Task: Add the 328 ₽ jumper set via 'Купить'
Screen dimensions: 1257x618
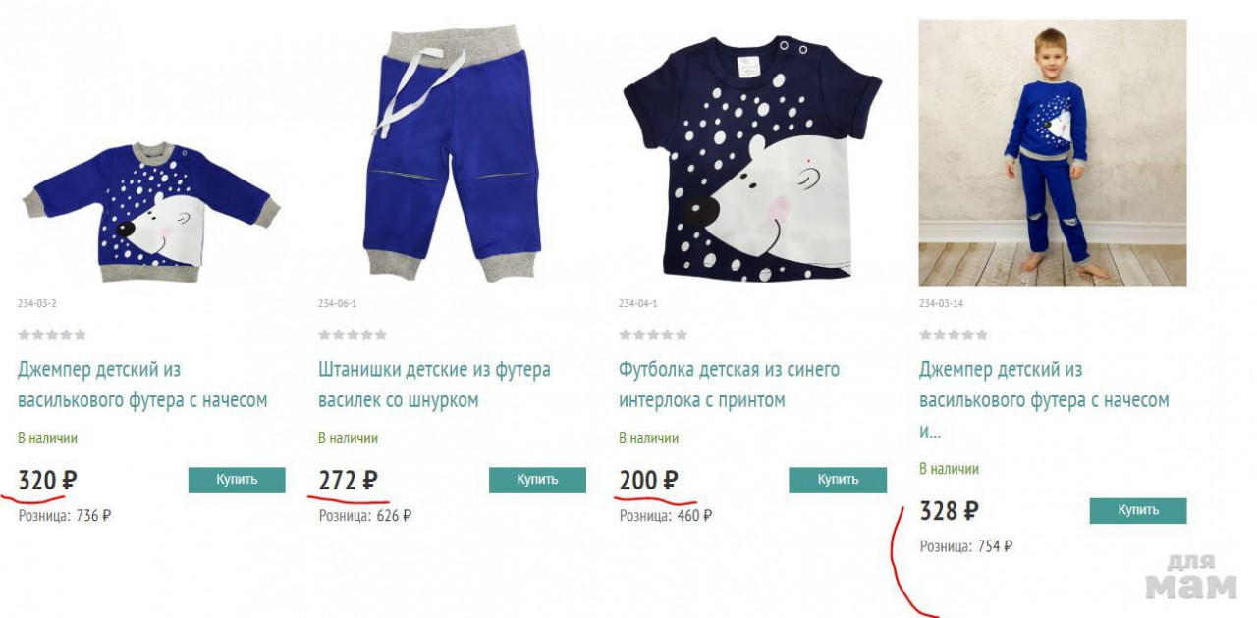Action: tap(1138, 510)
